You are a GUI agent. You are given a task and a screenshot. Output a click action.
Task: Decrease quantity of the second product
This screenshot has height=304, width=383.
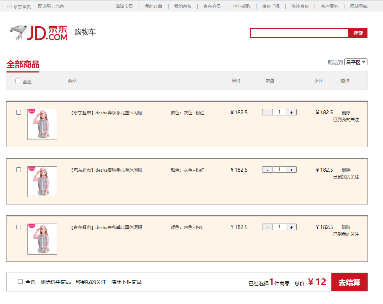[x=267, y=169]
